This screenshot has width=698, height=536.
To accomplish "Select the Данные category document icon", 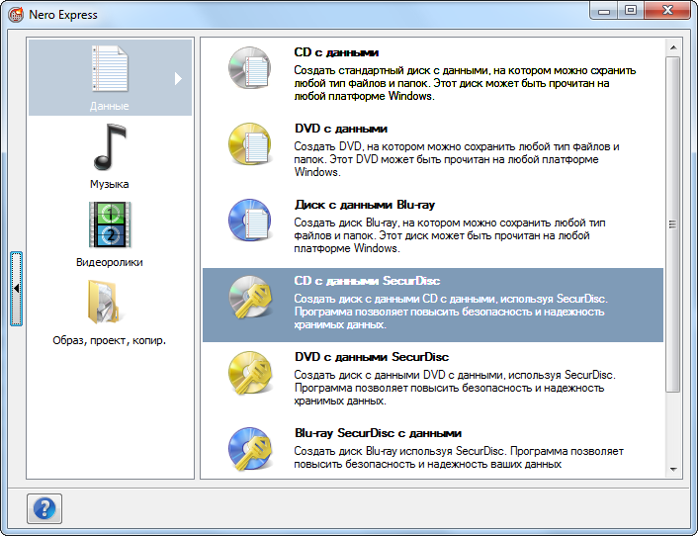I will pyautogui.click(x=110, y=68).
